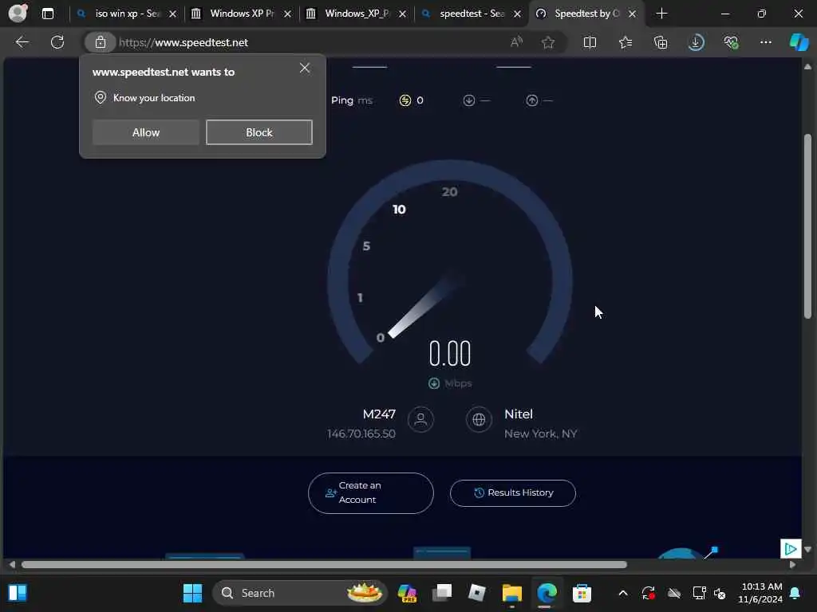Click IP address 146.70.165.50

tap(361, 433)
